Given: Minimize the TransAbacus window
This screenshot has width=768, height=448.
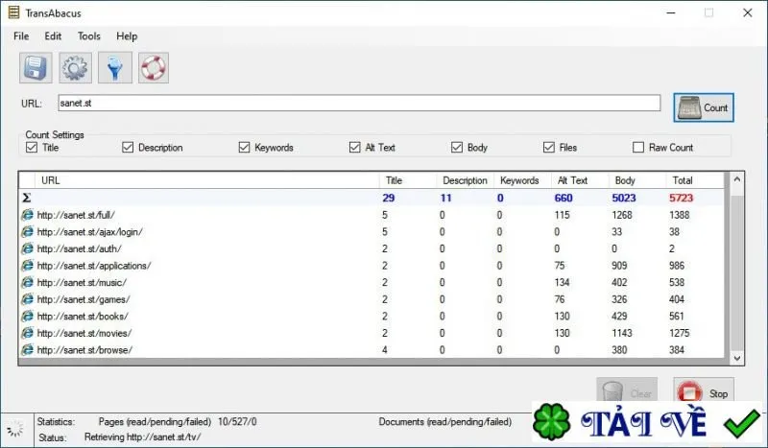Looking at the screenshot, I should pyautogui.click(x=671, y=12).
